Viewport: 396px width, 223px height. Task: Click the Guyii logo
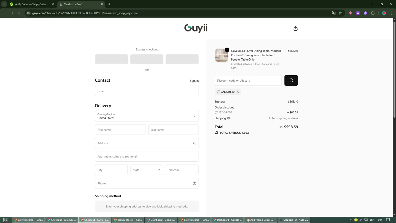click(196, 28)
